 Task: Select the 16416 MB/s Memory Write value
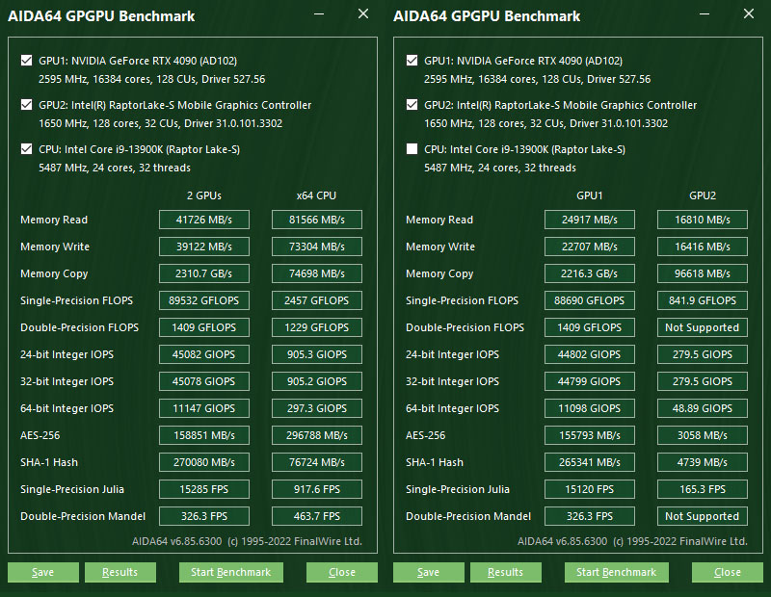click(703, 247)
